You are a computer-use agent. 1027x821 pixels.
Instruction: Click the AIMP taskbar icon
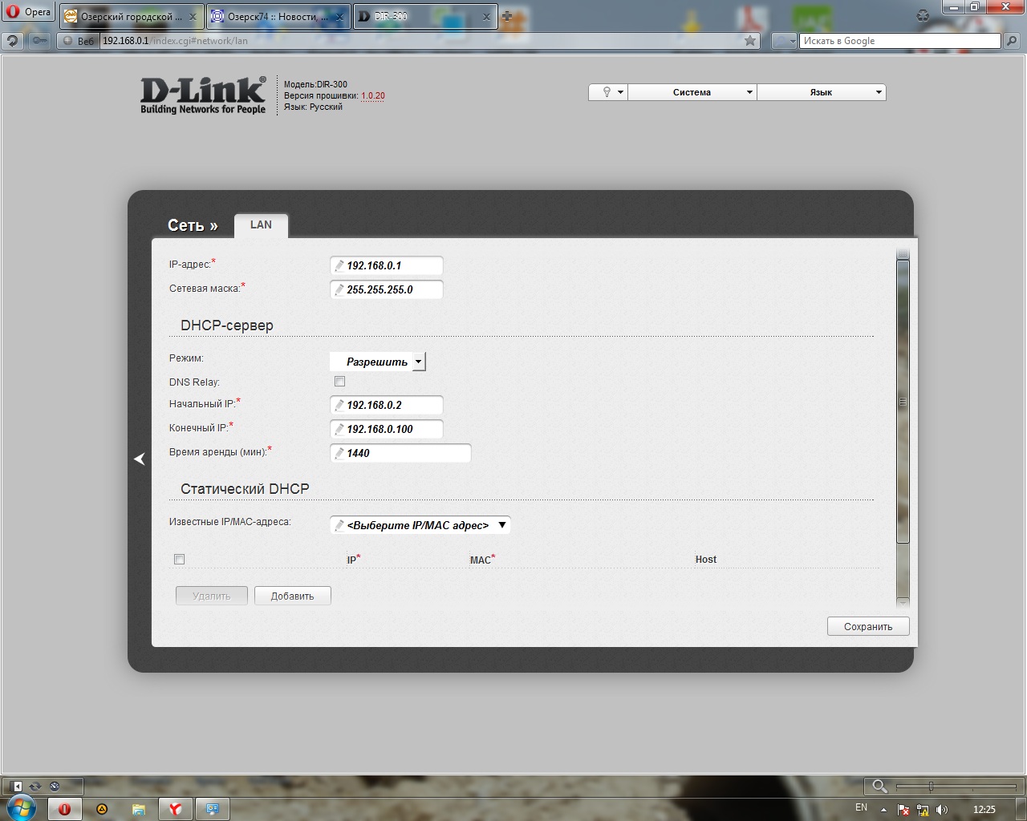[x=102, y=809]
